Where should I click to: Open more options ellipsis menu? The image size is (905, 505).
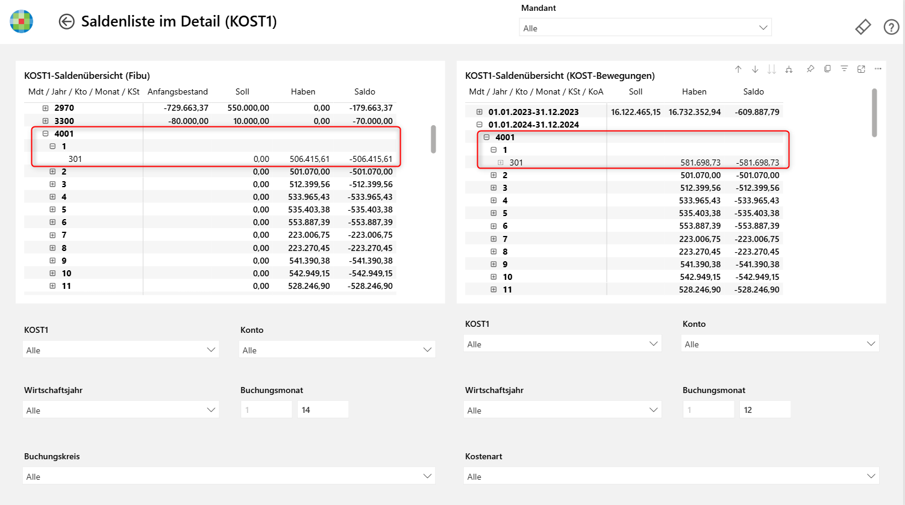point(878,69)
